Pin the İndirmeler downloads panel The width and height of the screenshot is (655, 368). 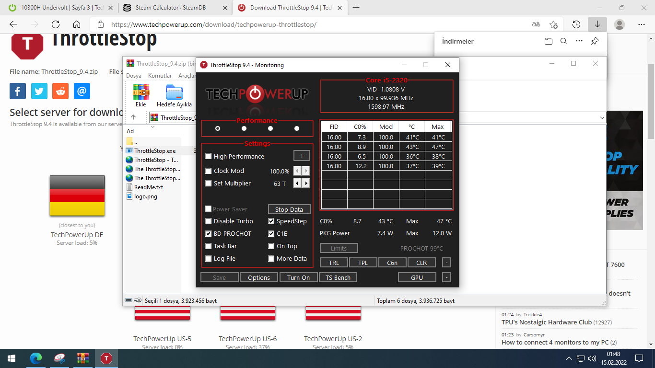[595, 41]
